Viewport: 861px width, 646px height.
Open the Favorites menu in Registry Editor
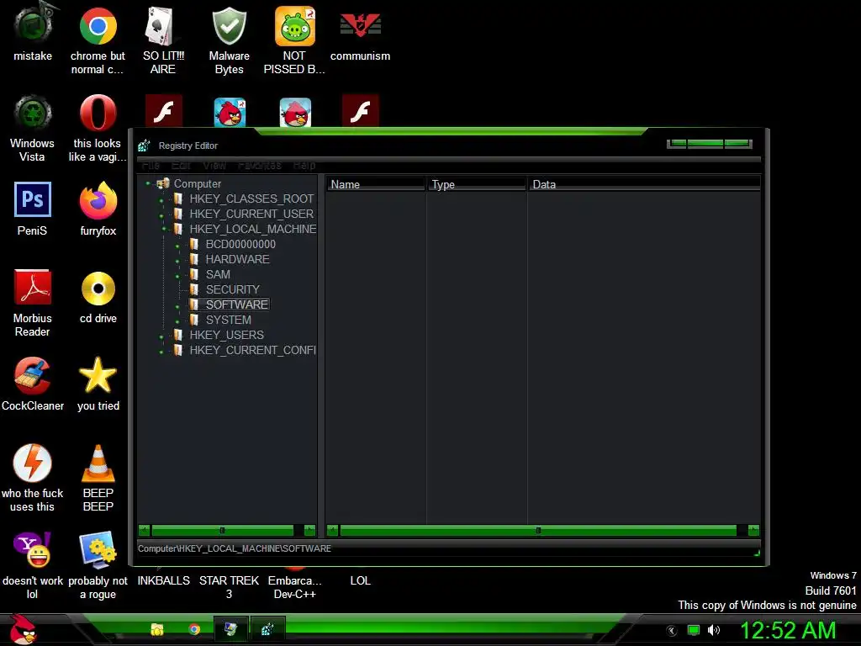[260, 165]
